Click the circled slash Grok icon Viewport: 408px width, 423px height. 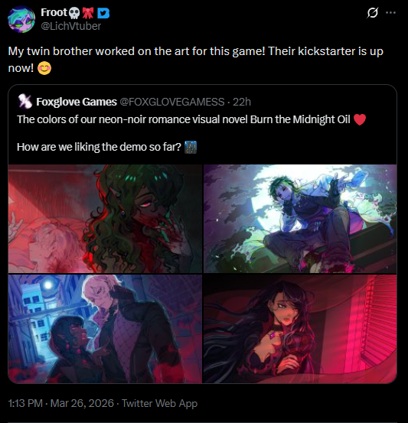[x=372, y=13]
